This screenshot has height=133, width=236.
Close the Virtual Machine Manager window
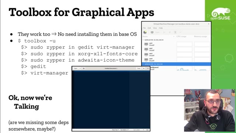[209, 24]
